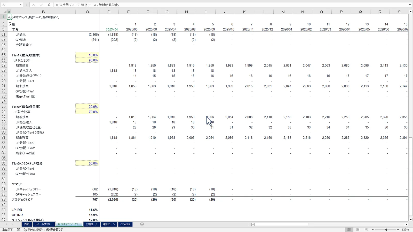
Task: Switch to Page Layout view icon
Action: pyautogui.click(x=358, y=229)
